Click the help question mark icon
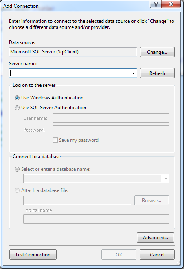The height and width of the screenshot is (269, 184). point(156,4)
